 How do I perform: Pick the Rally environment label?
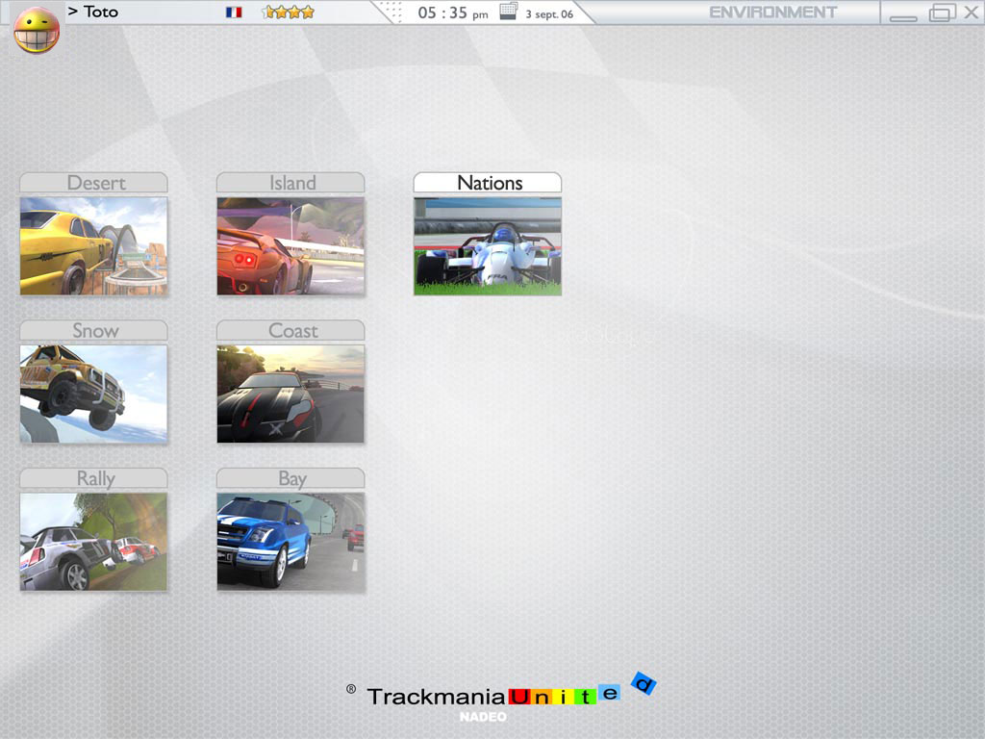click(94, 479)
